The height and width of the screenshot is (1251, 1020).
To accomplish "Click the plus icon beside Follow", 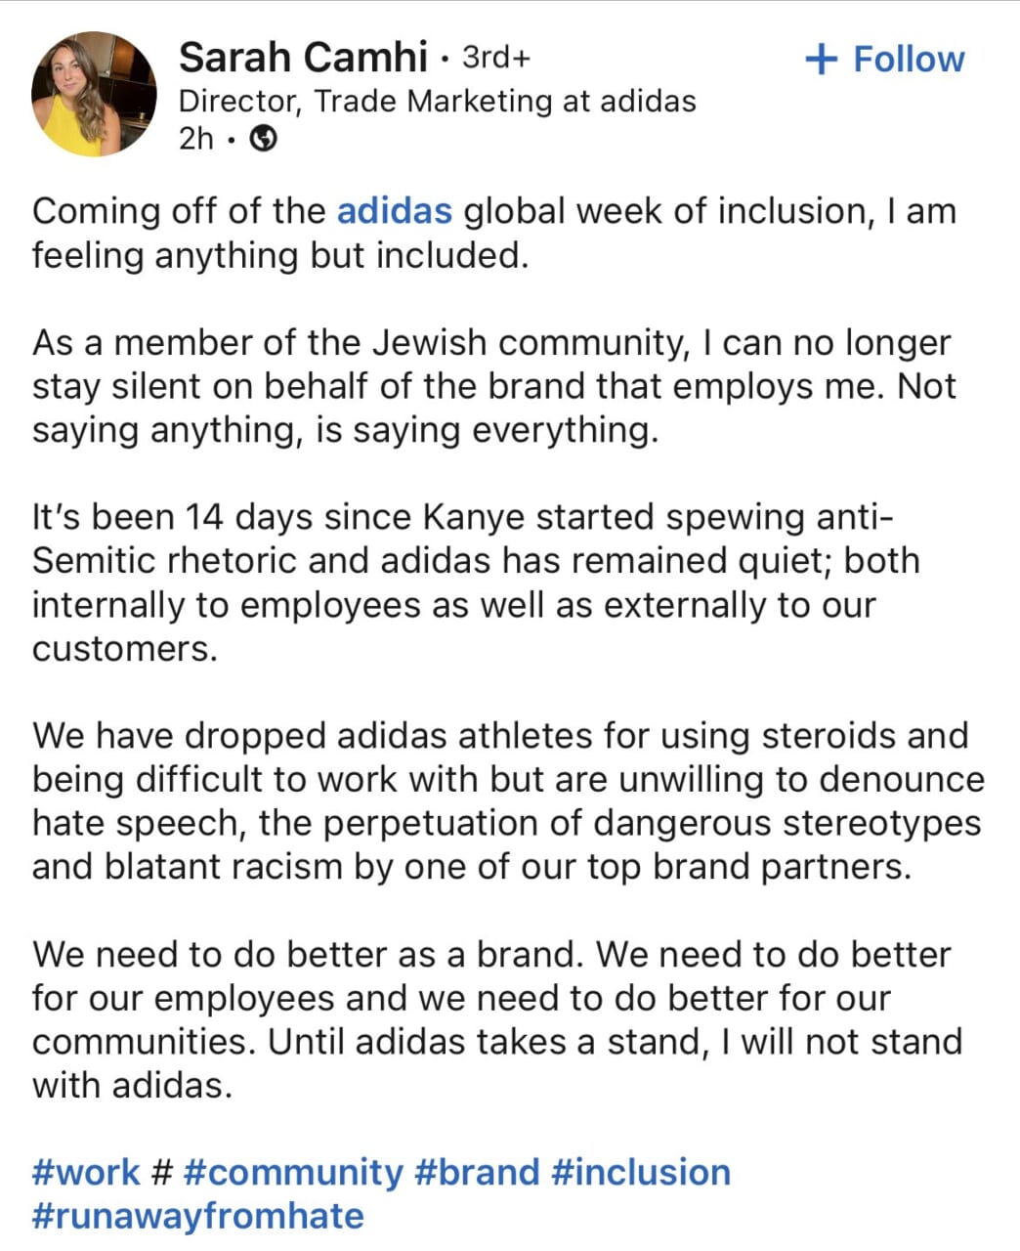I will tap(821, 60).
